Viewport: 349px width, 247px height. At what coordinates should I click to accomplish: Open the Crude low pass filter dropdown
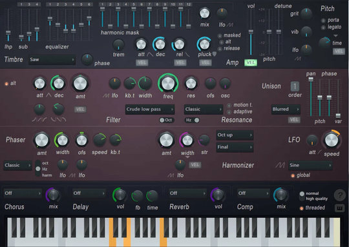click(150, 109)
